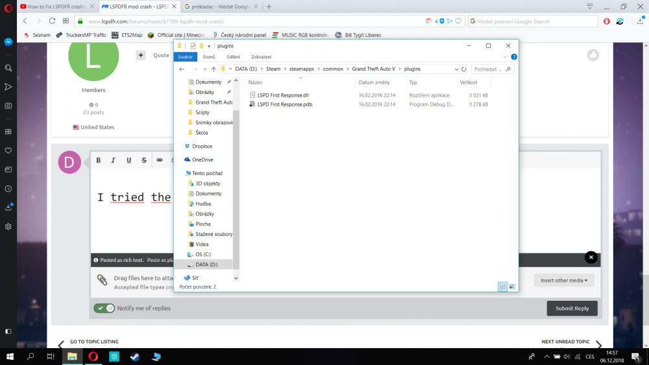This screenshot has width=649, height=365.
Task: Expand Insert other media dropdown
Action: point(564,280)
